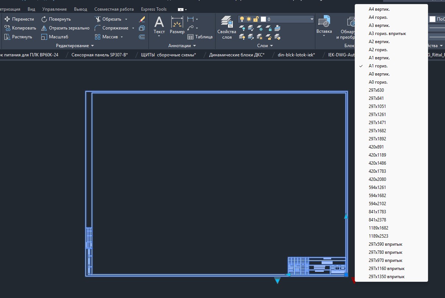Select the Stretch (Растянуть) tool

pyautogui.click(x=18, y=37)
